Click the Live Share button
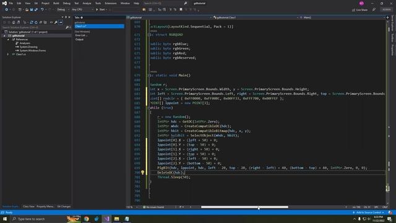This screenshot has width=396, height=223. pos(360,10)
